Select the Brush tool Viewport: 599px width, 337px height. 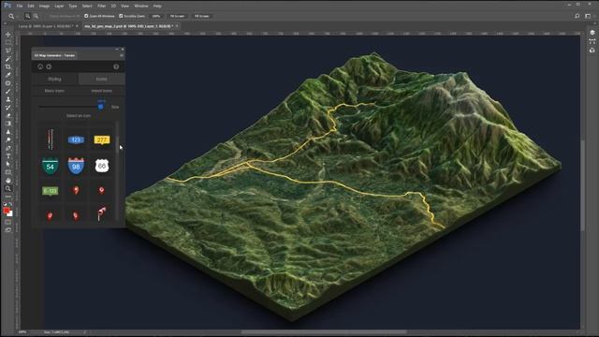pyautogui.click(x=8, y=91)
